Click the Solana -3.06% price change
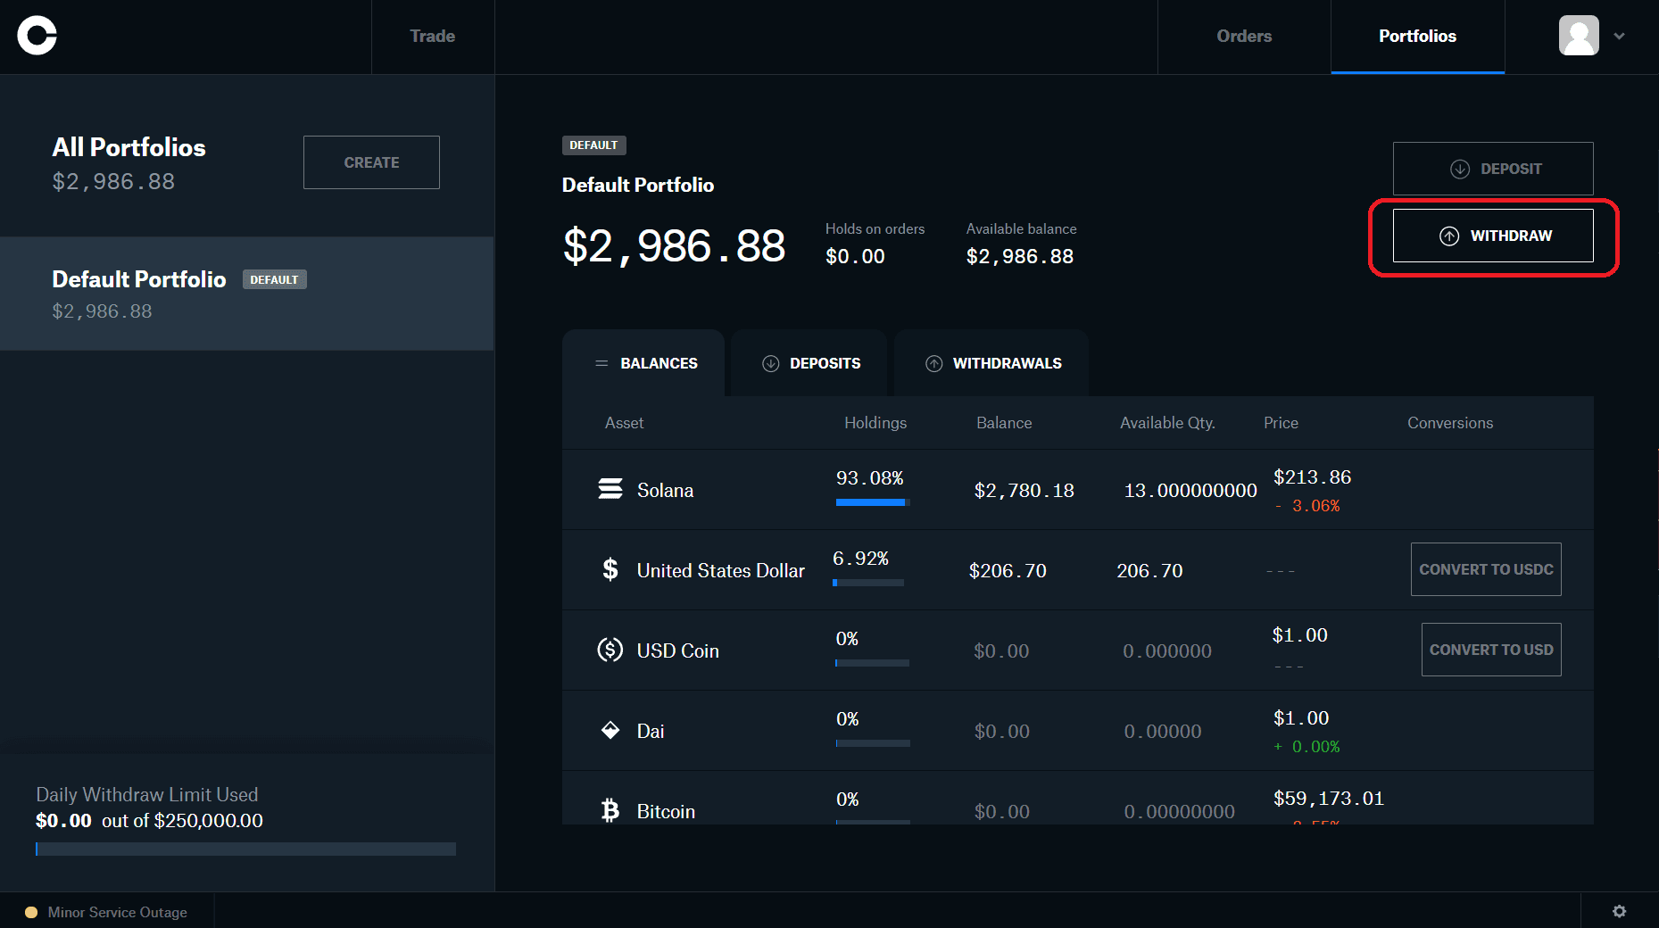 pos(1307,506)
